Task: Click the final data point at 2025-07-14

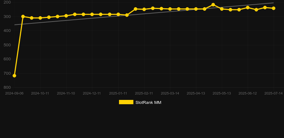Action: pyautogui.click(x=274, y=8)
